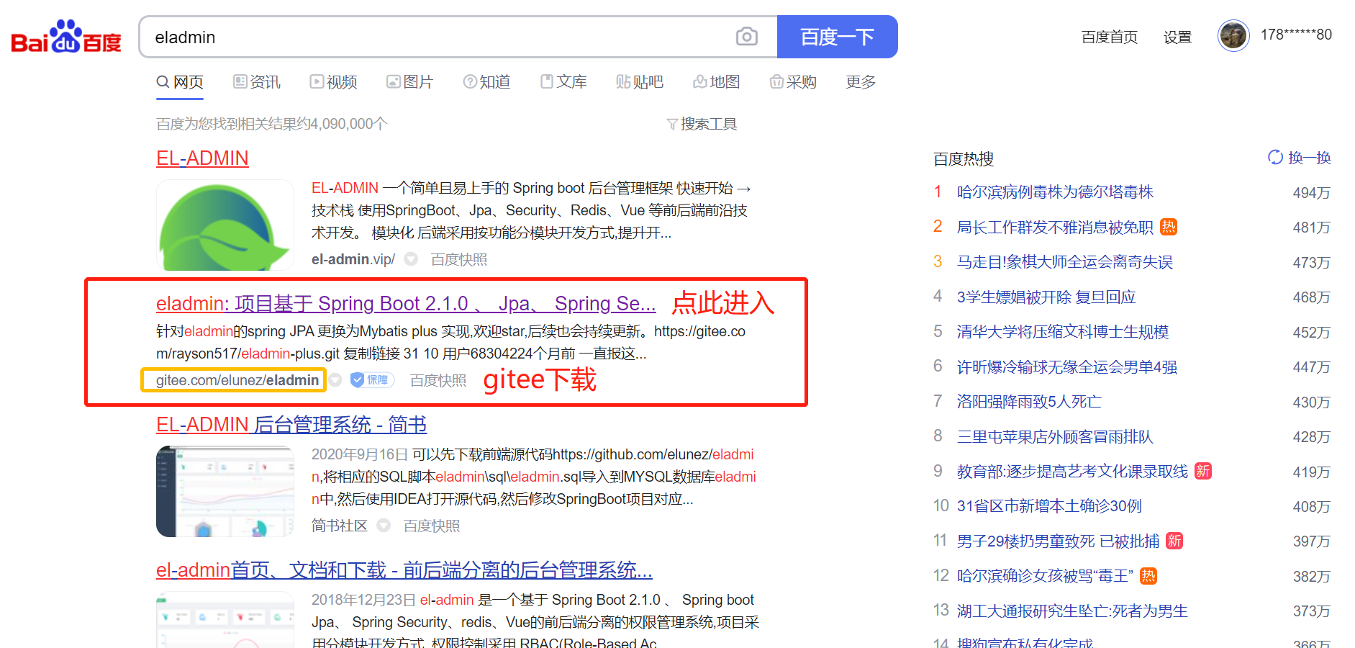Screen dimensions: 1355x648
Task: Open the eladmin: 项目基于 Spring Boot result
Action: tap(406, 304)
